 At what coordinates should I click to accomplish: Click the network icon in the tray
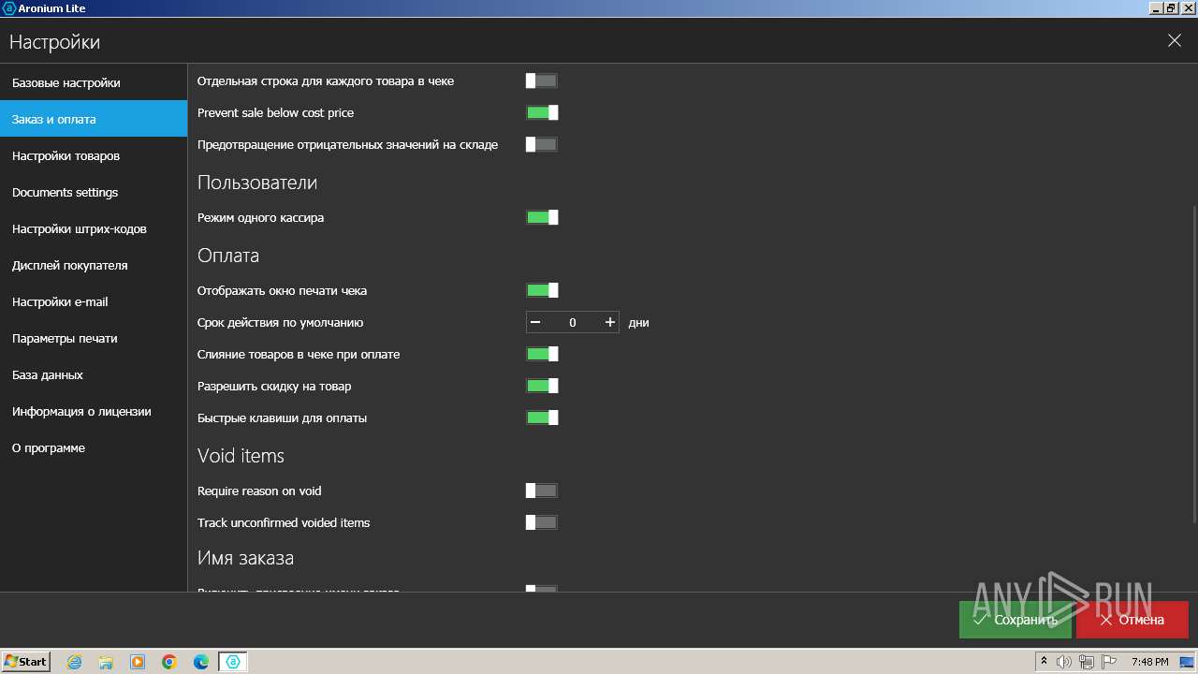(x=1086, y=662)
